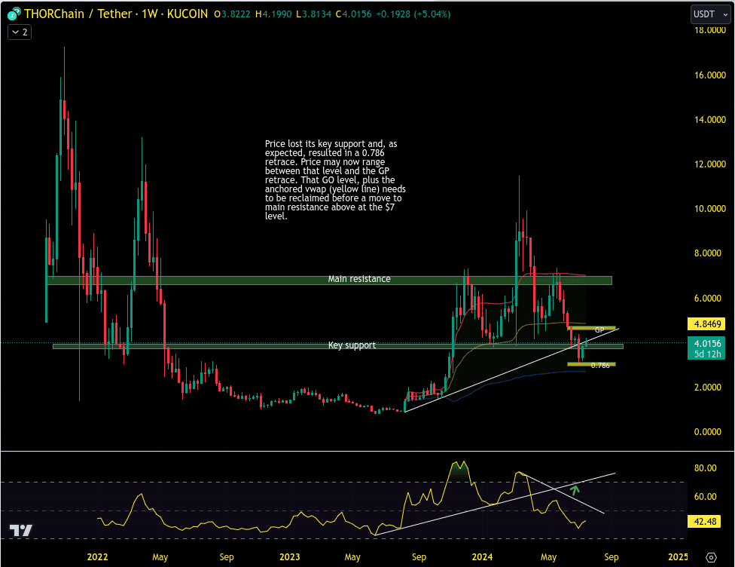The width and height of the screenshot is (735, 567).
Task: Click the 2024 time axis label
Action: click(x=482, y=557)
